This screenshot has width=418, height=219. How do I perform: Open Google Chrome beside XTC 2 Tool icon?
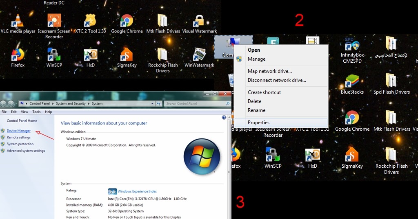(127, 21)
